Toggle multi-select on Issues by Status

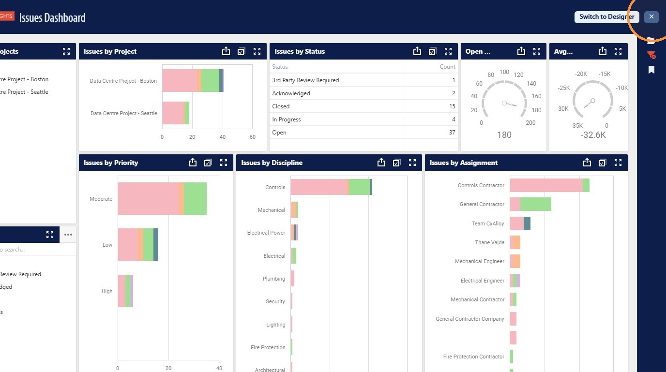(x=433, y=51)
